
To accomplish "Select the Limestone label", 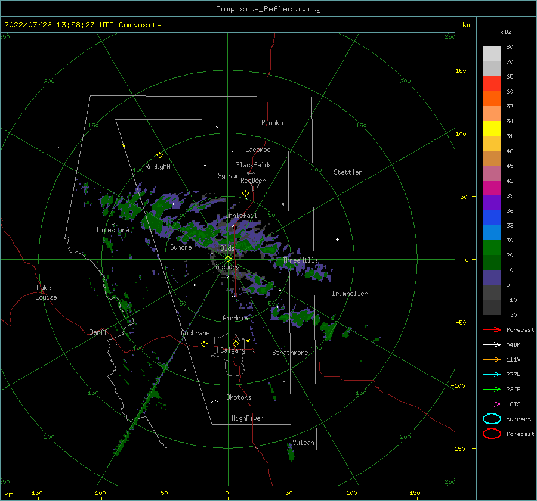I will 113,230.
